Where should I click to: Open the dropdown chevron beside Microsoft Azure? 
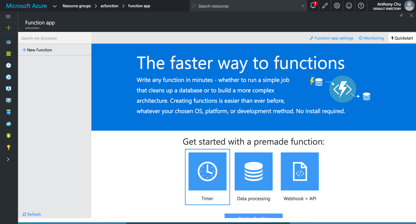(55, 6)
